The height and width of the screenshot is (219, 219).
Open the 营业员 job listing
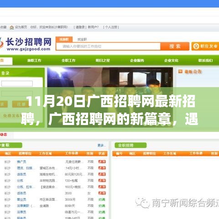(x=21, y=199)
